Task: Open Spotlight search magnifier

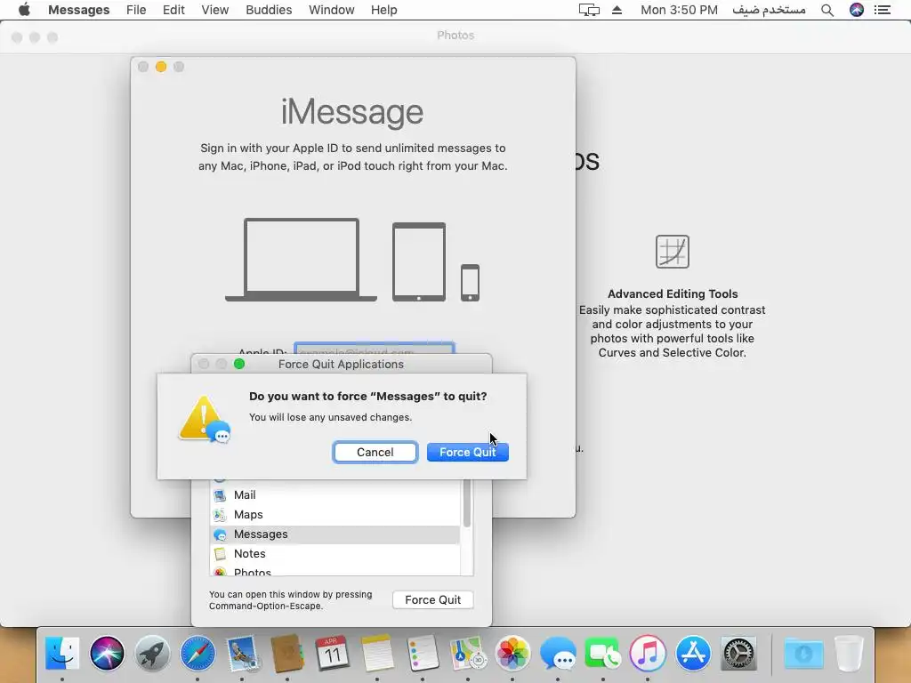Action: click(827, 10)
